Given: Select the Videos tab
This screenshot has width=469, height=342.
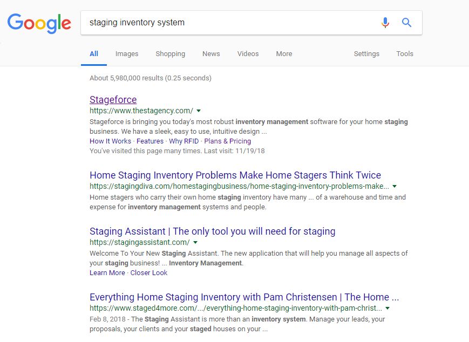Looking at the screenshot, I should click(x=248, y=54).
